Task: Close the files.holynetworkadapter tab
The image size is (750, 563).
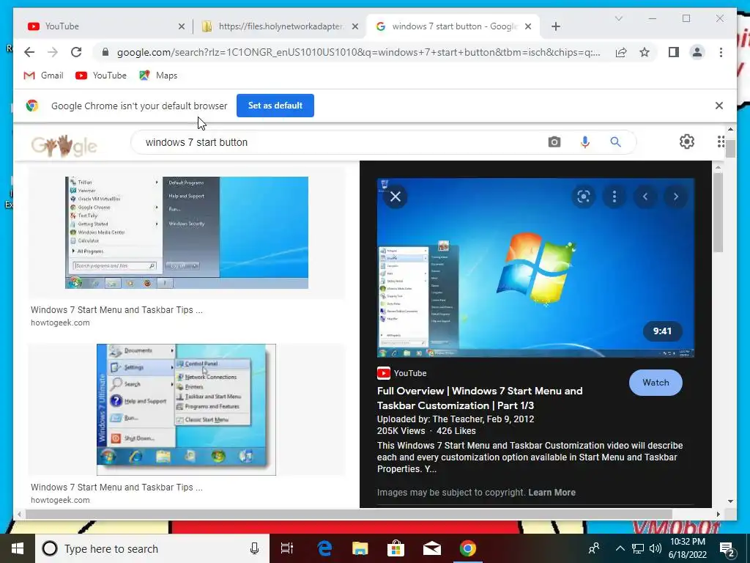Action: tap(355, 26)
